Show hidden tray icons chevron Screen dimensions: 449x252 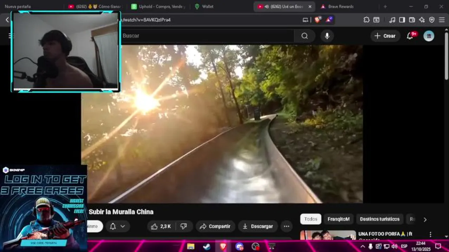363,246
